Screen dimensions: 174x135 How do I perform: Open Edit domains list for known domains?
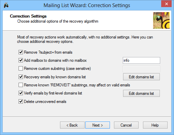click(141, 77)
